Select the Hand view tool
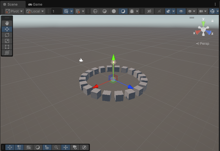Screen dimensions: 220x151 coord(7,23)
